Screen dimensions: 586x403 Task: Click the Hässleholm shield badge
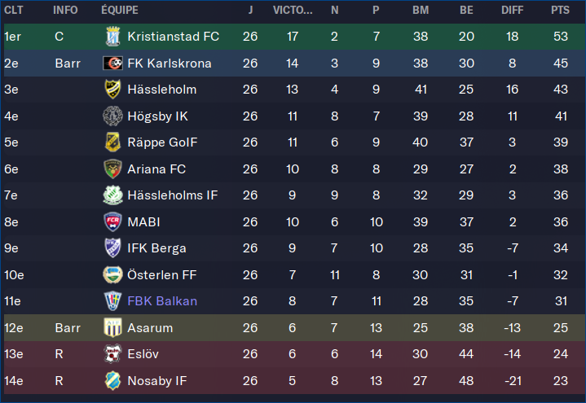point(112,90)
